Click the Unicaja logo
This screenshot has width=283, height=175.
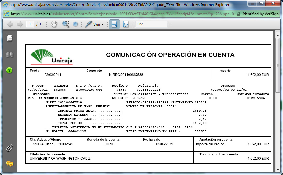[x=52, y=57]
